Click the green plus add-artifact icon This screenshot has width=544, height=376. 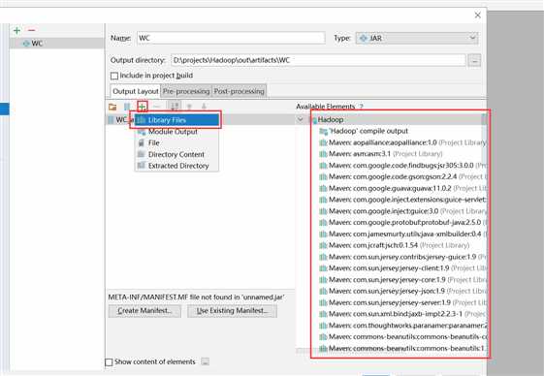pos(16,30)
